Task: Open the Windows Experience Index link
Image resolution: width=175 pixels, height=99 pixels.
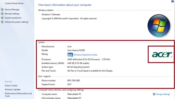Action: [85, 55]
